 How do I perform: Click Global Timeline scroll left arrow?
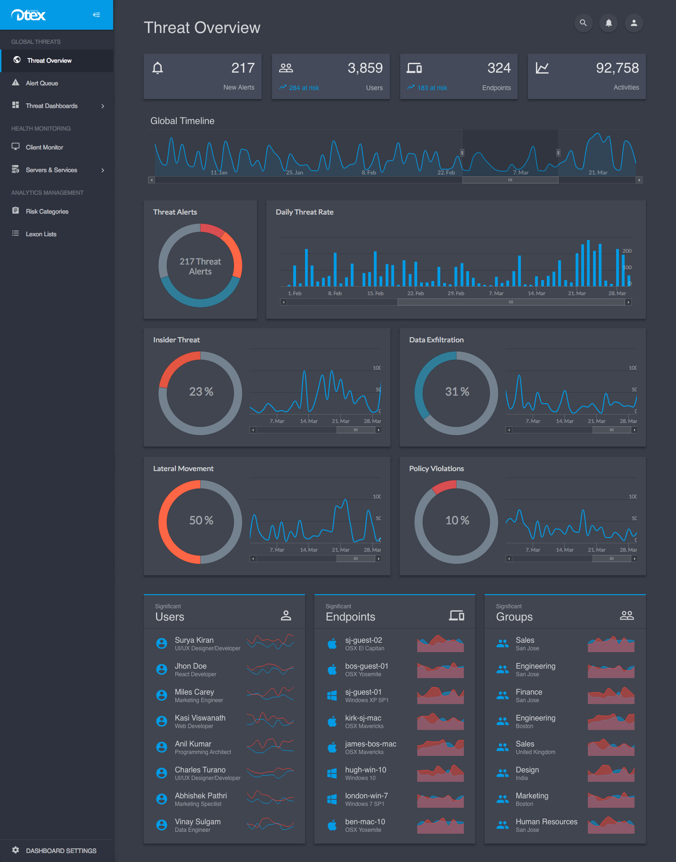(151, 180)
